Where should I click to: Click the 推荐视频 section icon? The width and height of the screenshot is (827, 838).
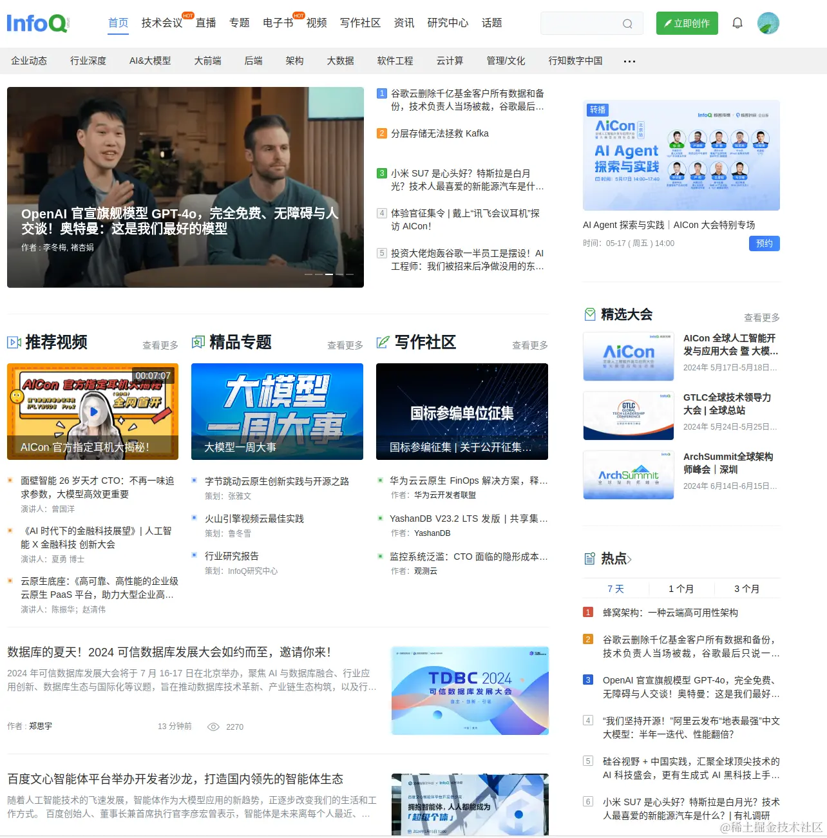pos(14,342)
